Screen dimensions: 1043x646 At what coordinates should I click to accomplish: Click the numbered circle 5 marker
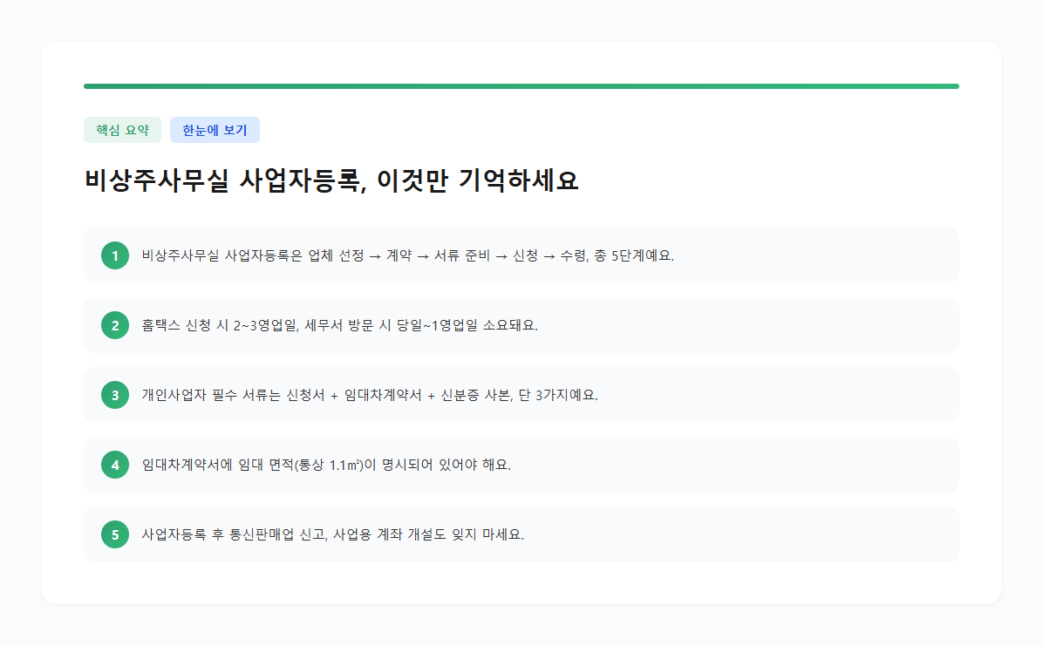click(114, 534)
